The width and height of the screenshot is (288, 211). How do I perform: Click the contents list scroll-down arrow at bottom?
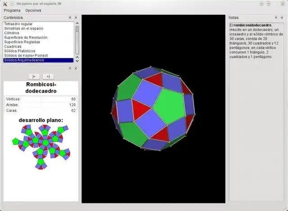[x=77, y=61]
